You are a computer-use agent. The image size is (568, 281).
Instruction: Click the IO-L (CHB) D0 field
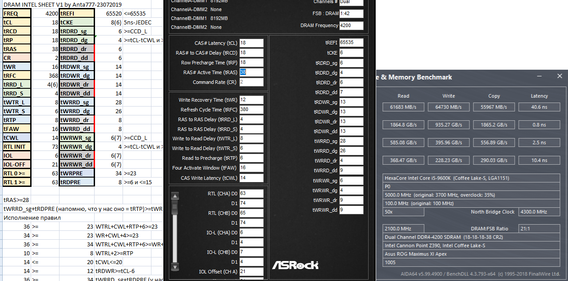[x=251, y=252]
